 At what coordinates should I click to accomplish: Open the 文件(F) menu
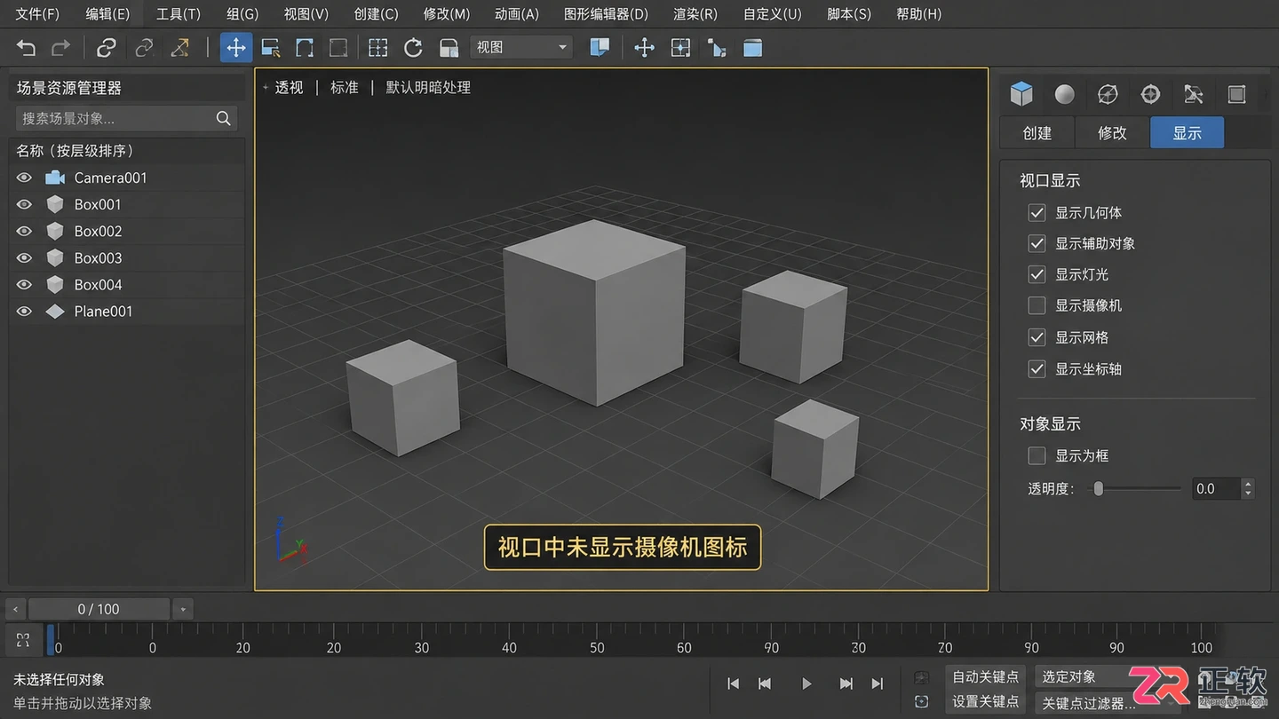tap(37, 14)
